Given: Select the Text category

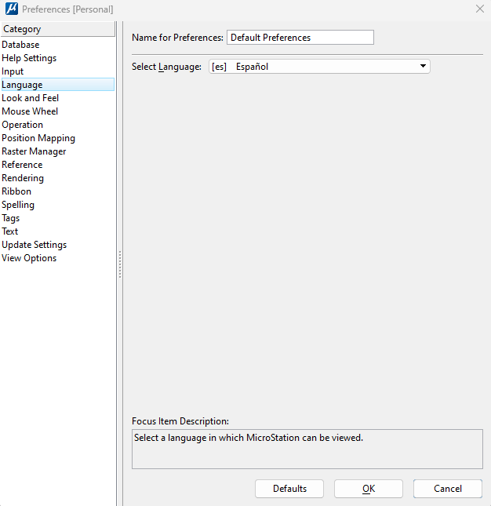Looking at the screenshot, I should [58, 231].
